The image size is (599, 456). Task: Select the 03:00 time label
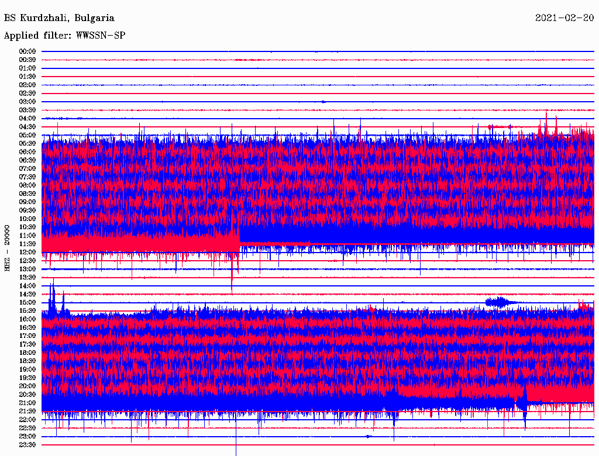[x=27, y=102]
